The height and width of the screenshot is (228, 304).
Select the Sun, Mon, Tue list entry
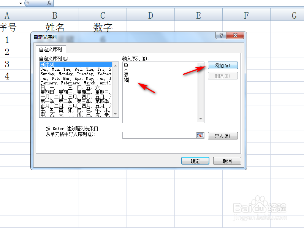click(76, 69)
